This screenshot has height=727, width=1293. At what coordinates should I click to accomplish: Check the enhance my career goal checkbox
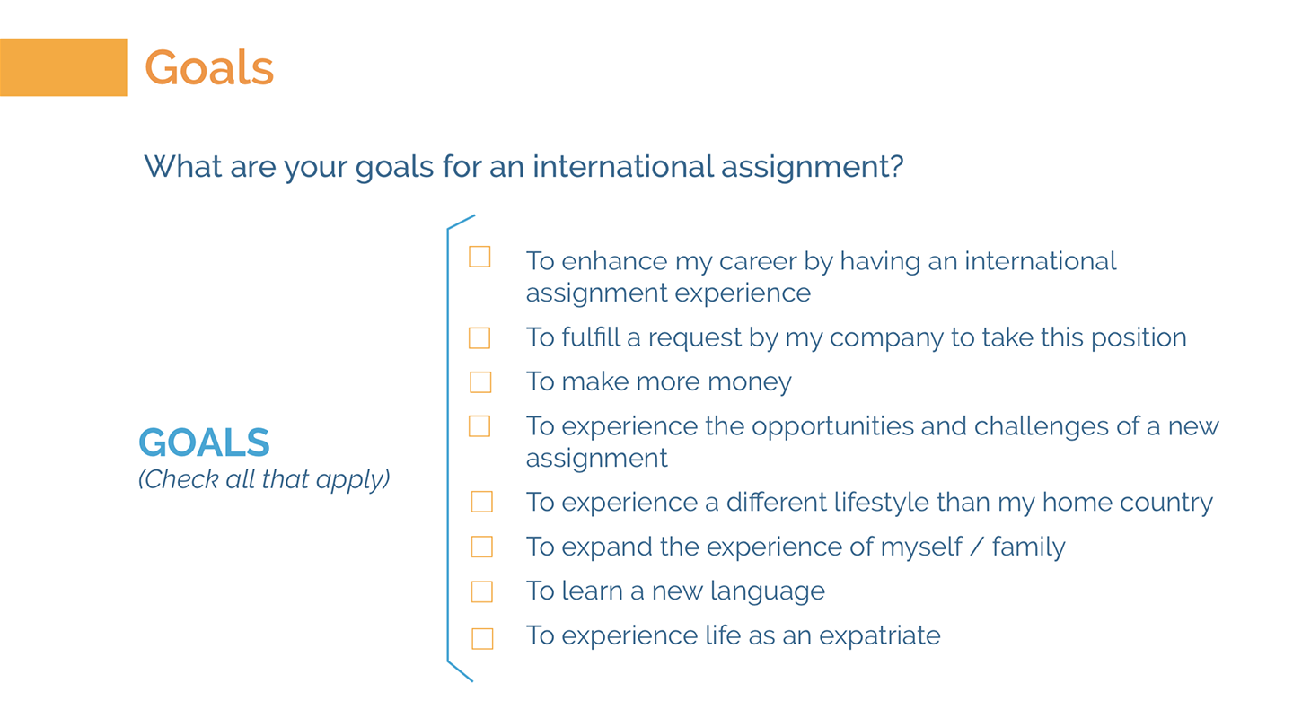click(x=479, y=257)
